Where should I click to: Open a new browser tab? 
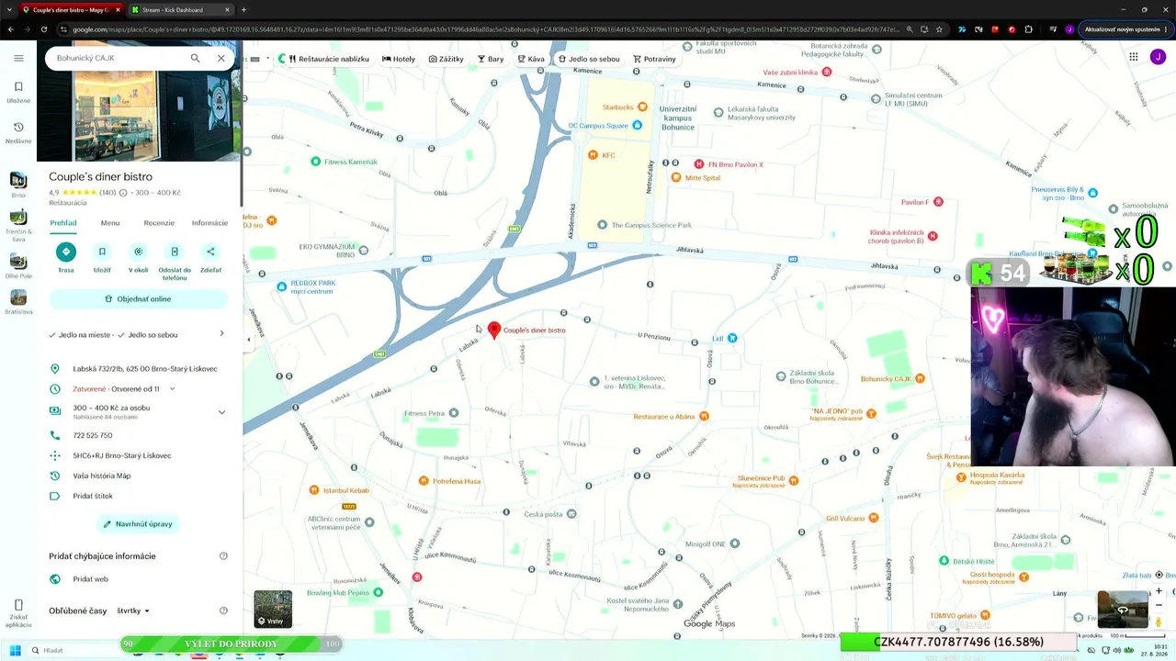[x=243, y=10]
